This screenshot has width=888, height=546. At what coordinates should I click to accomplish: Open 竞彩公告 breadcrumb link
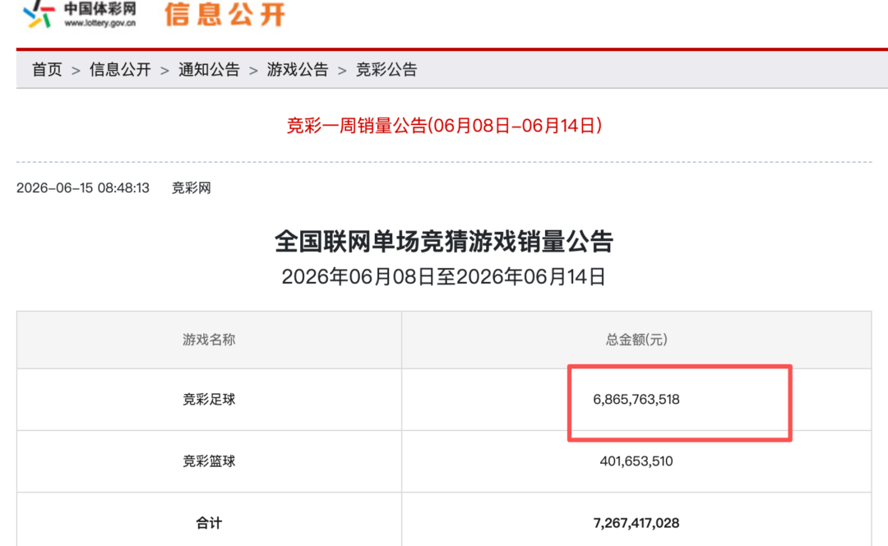386,70
